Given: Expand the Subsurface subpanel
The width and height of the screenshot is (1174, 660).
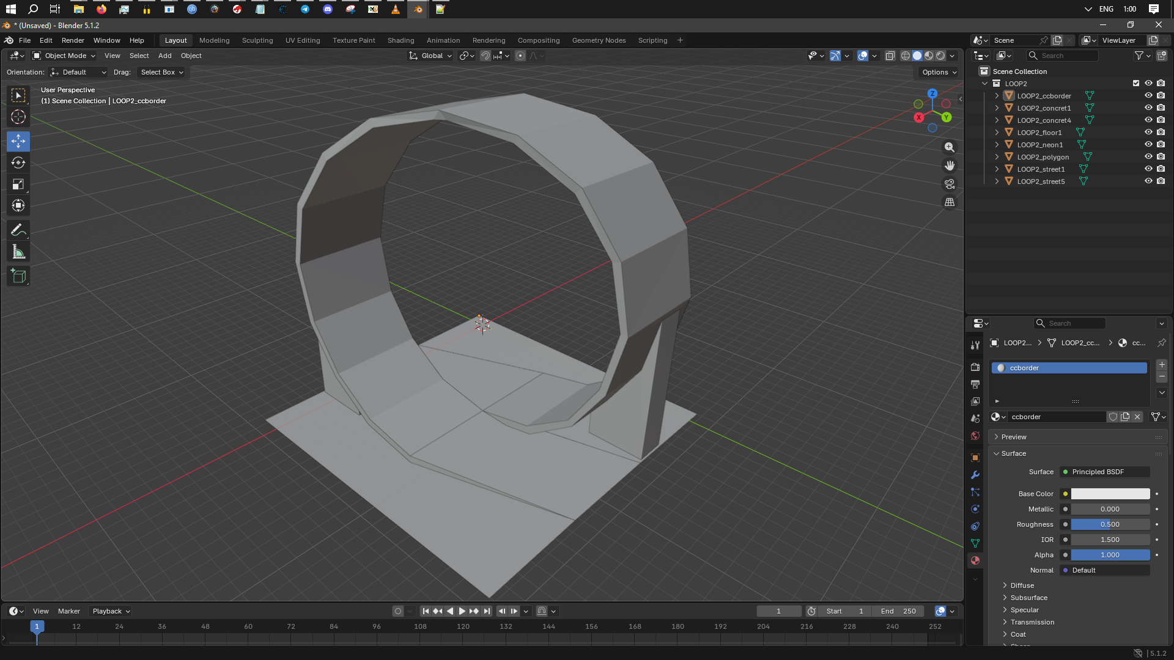Looking at the screenshot, I should 1028,598.
